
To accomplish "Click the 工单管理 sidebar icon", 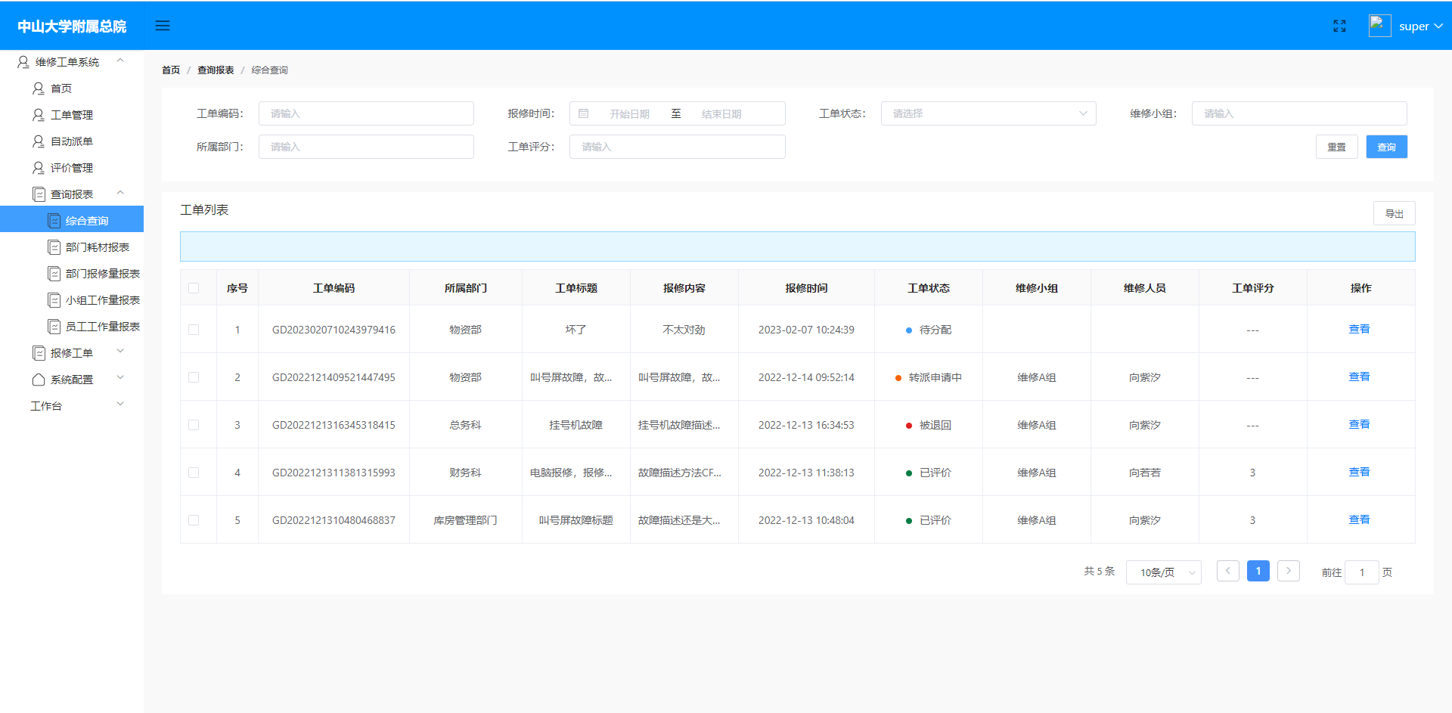I will click(39, 115).
